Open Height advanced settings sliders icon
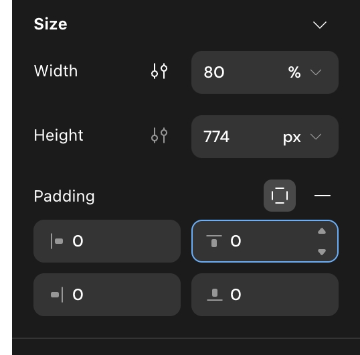This screenshot has height=355, width=360. (159, 135)
